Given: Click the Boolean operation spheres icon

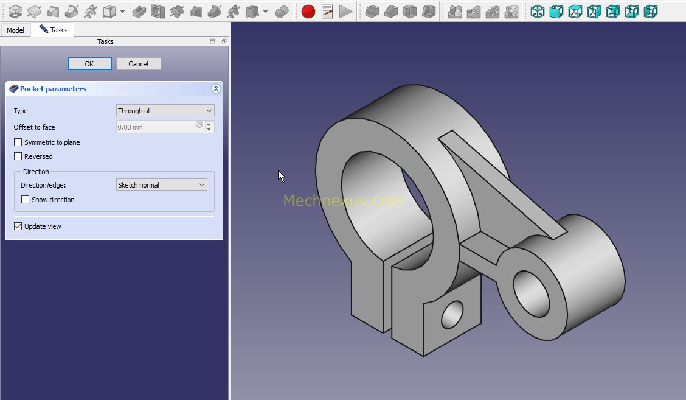Looking at the screenshot, I should [282, 11].
